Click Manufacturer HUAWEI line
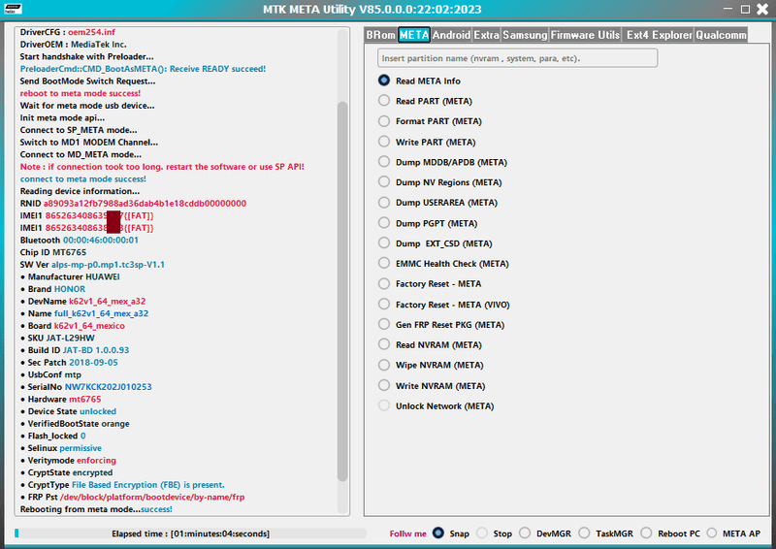 tap(70, 276)
